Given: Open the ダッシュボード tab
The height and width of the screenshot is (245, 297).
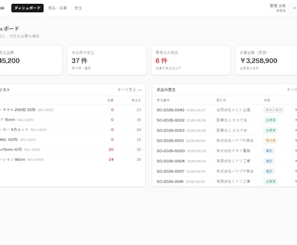Looking at the screenshot, I should [x=27, y=8].
